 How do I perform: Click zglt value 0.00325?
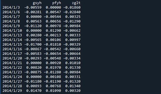click(73, 17)
